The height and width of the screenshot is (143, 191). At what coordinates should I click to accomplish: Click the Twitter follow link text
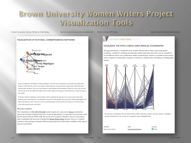[156, 129]
